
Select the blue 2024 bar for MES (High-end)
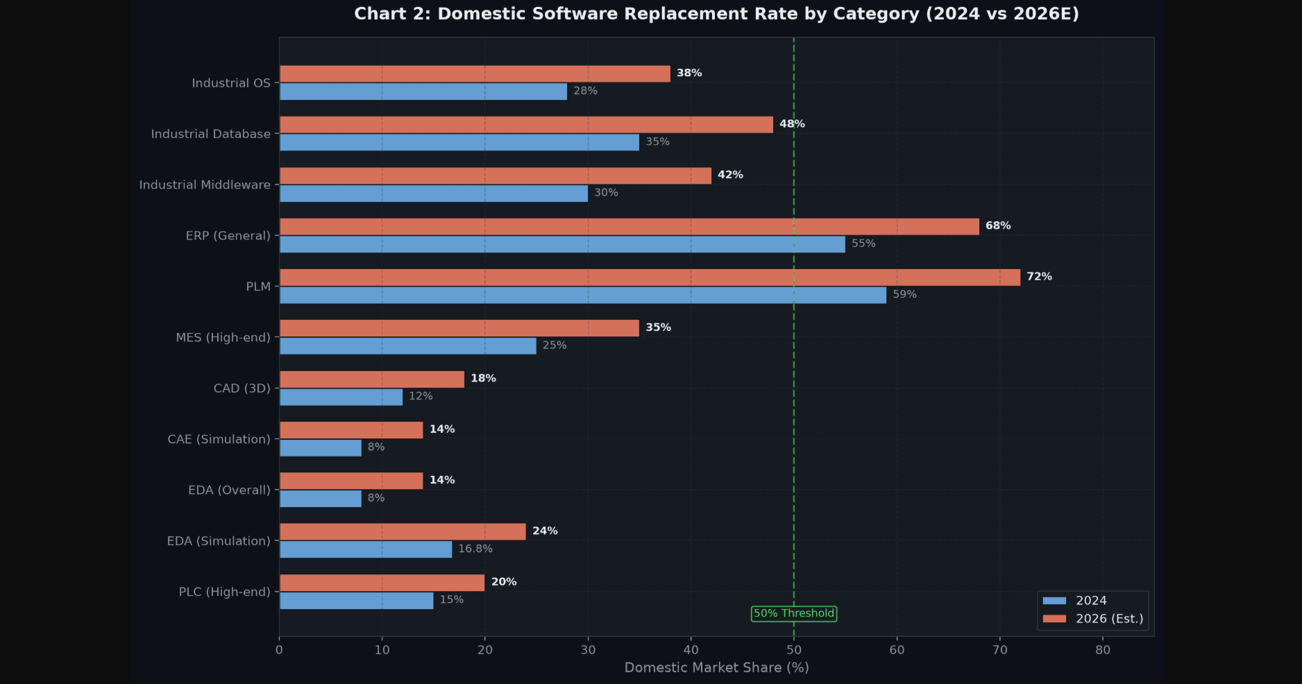(408, 346)
